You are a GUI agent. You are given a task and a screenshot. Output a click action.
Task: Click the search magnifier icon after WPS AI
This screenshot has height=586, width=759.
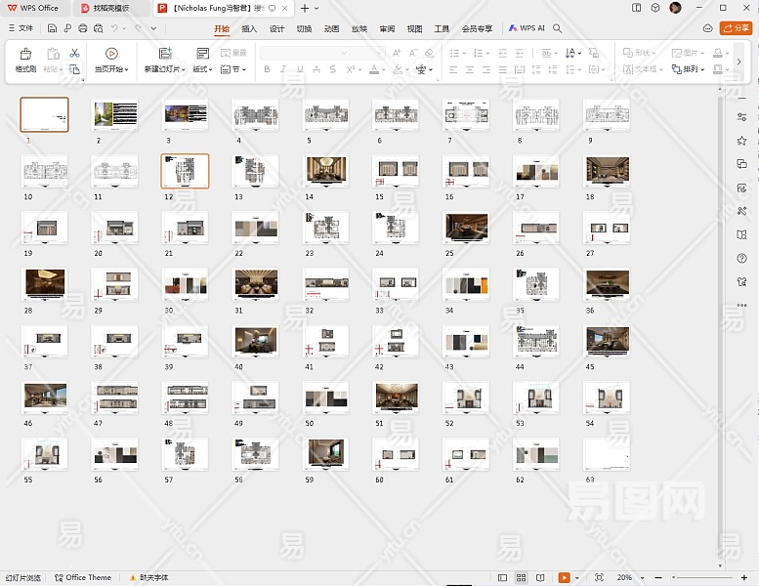(558, 29)
